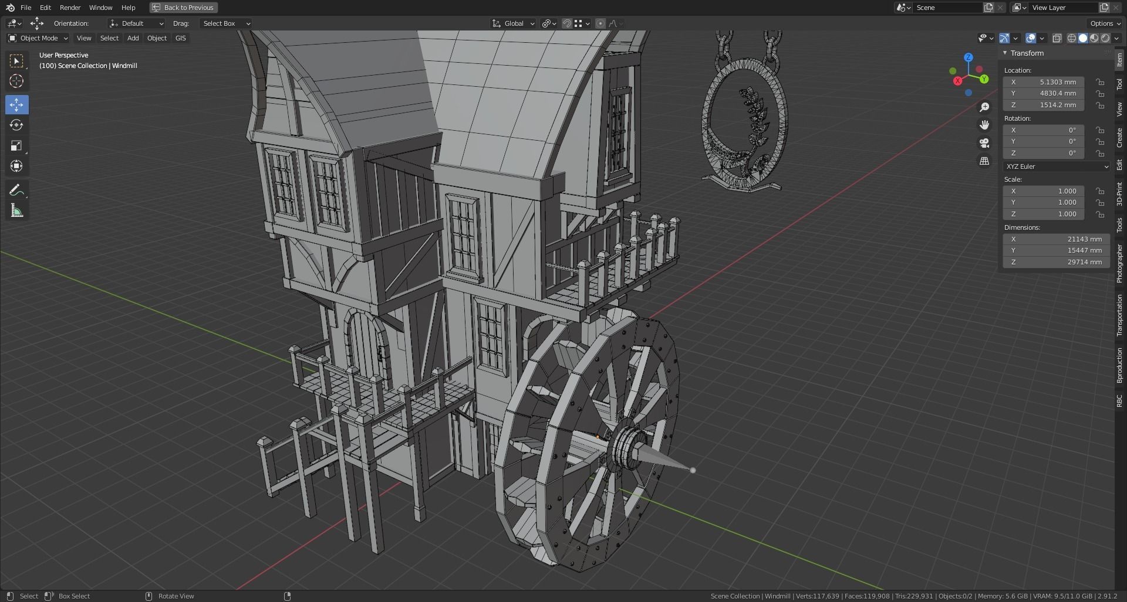Open the Global transform orientation dropdown

513,23
